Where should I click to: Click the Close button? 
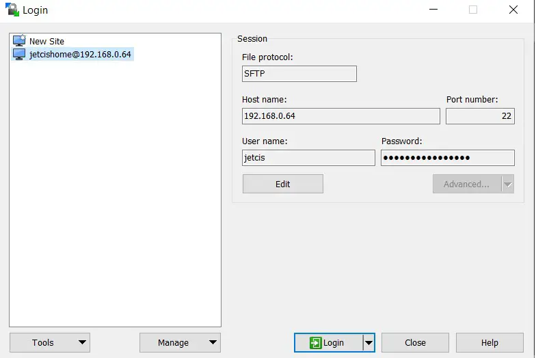[415, 343]
